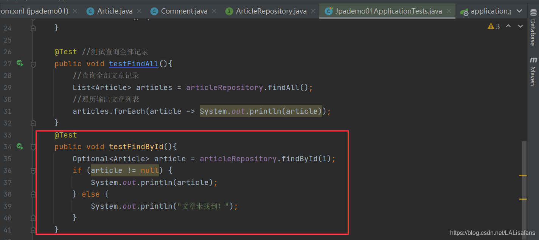Go to the previous highlighted problem arrow
Viewport: 539px width, 240px height.
(509, 26)
